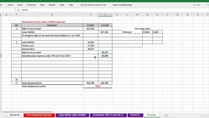Open the Review ribbon tab

tap(52, 5)
